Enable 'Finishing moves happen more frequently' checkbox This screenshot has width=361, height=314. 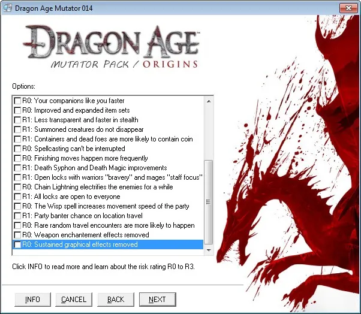coord(17,158)
